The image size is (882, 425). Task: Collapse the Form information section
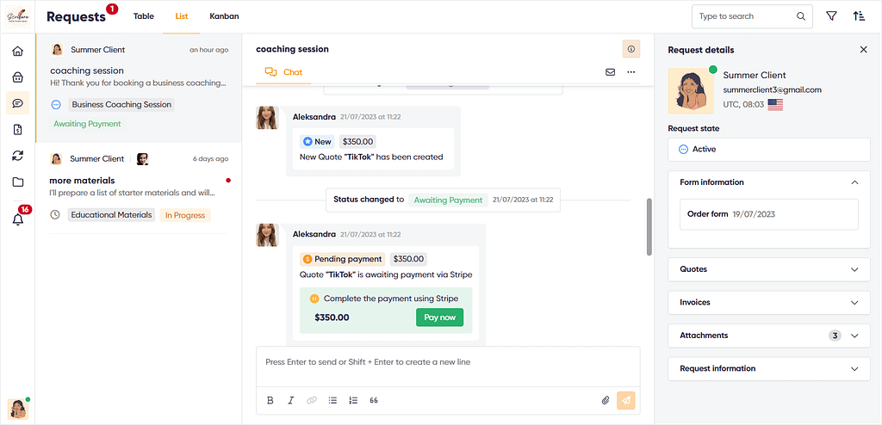click(854, 182)
